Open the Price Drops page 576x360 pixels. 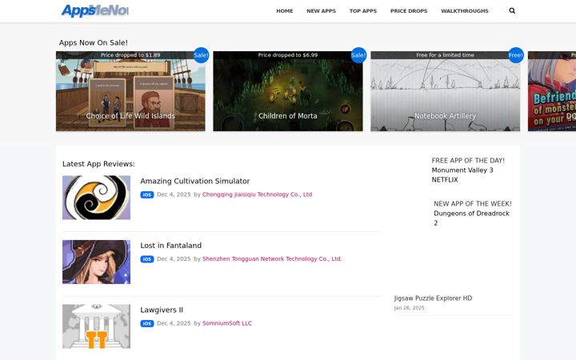pos(409,11)
